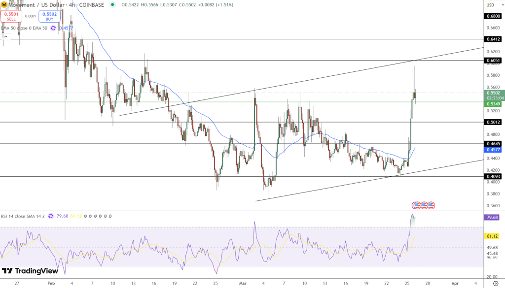Click the Movement coin logo icon

point(4,5)
